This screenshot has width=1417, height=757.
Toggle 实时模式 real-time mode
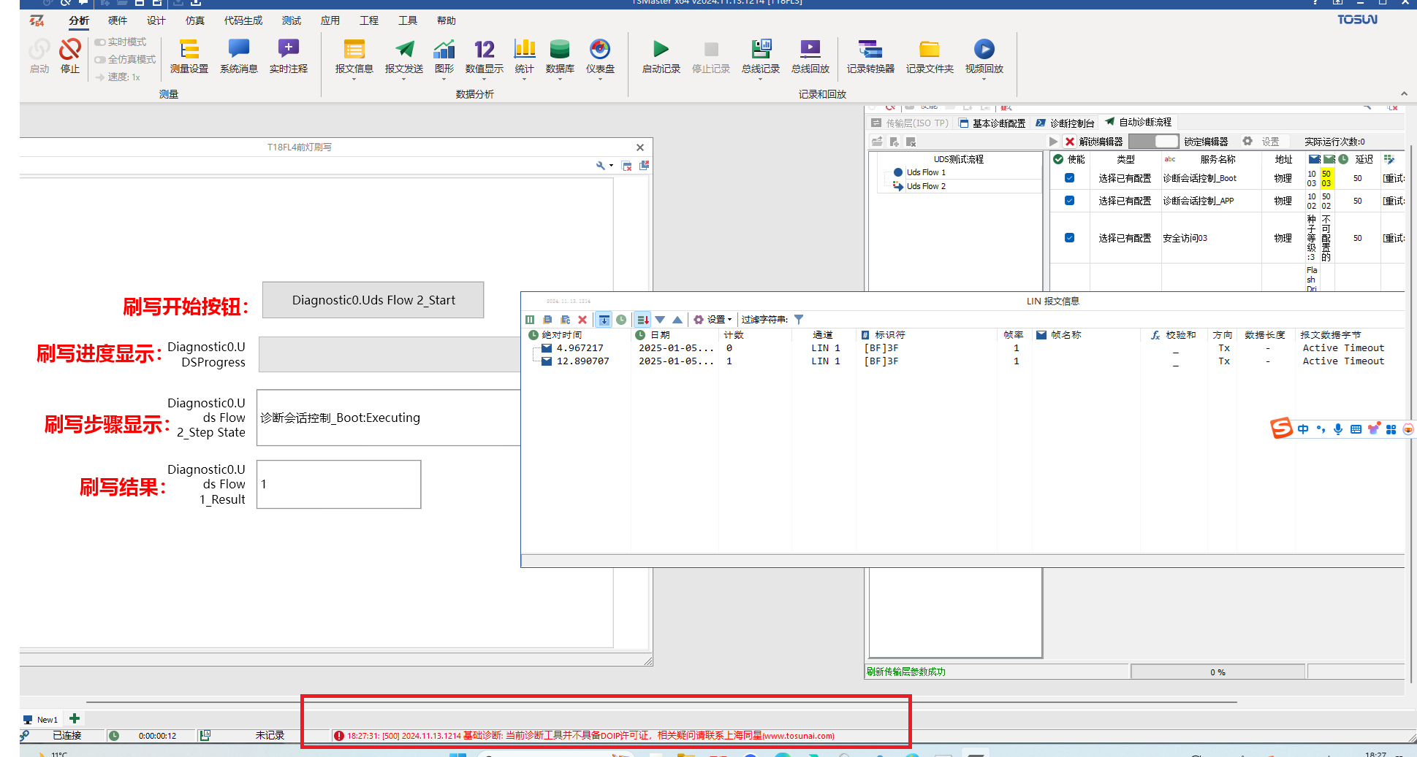(x=121, y=42)
